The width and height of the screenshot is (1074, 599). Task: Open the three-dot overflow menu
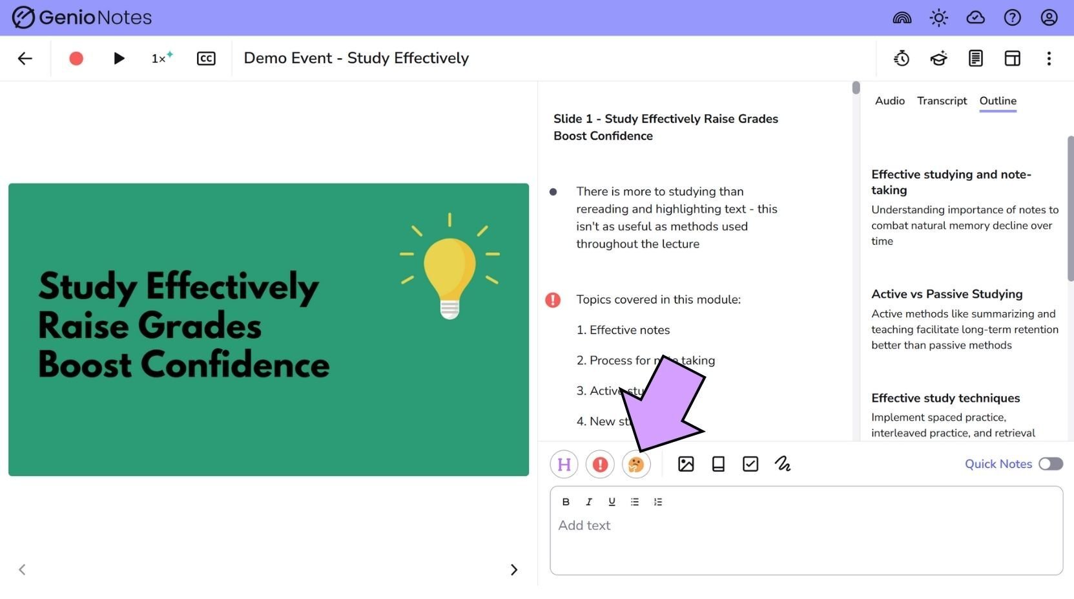[1049, 58]
